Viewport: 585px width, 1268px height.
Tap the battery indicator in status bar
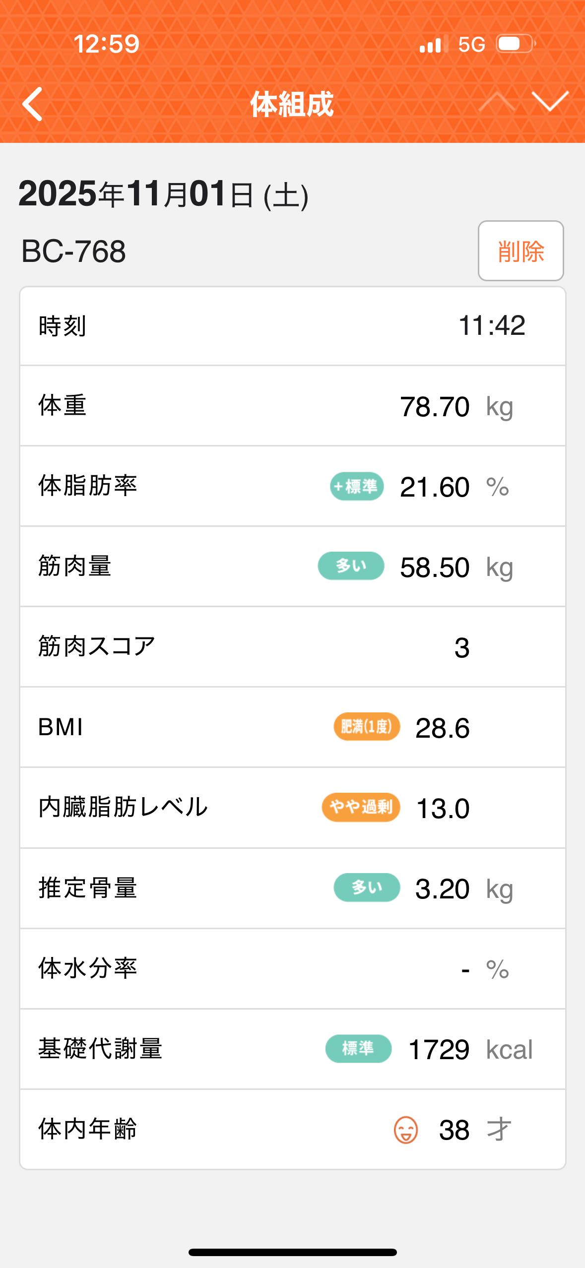point(515,44)
